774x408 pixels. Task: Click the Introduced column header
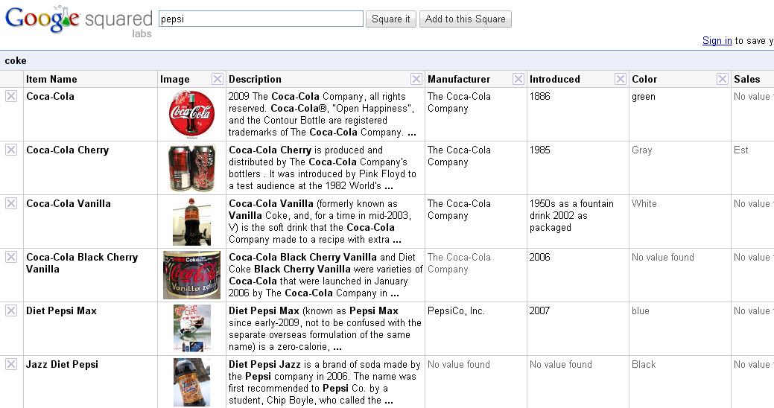click(554, 79)
